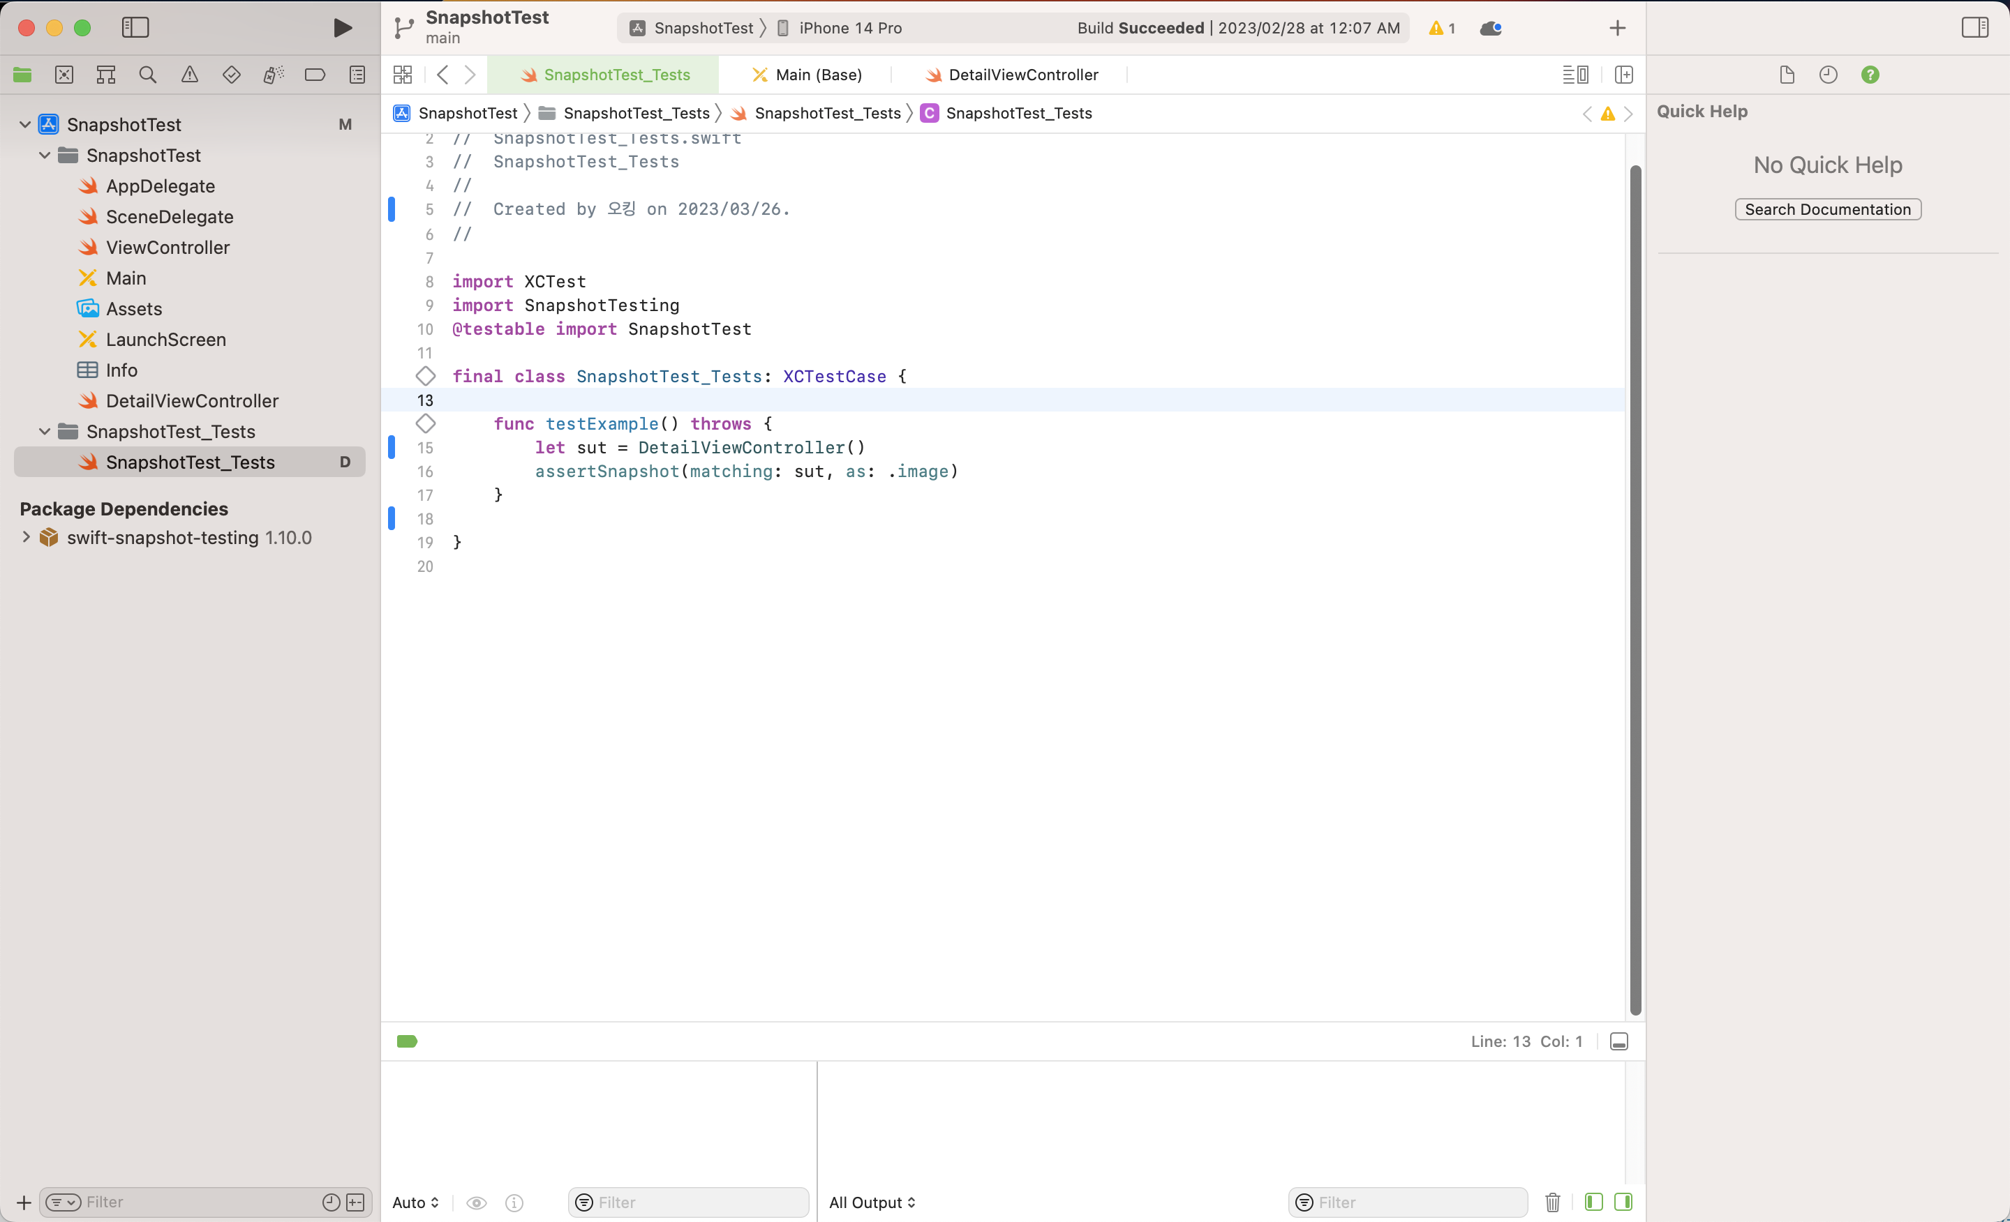Click the editor vertical scrollbar
2010x1222 pixels.
pos(1635,587)
